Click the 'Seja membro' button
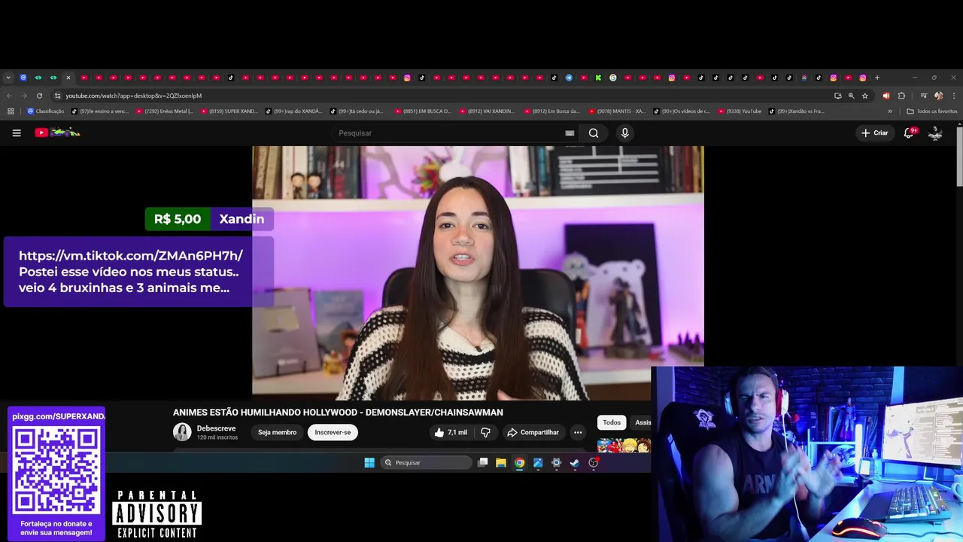 click(277, 432)
